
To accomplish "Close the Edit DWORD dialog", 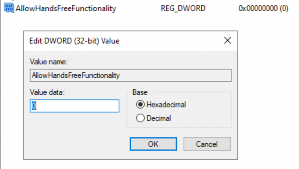I will click(228, 41).
